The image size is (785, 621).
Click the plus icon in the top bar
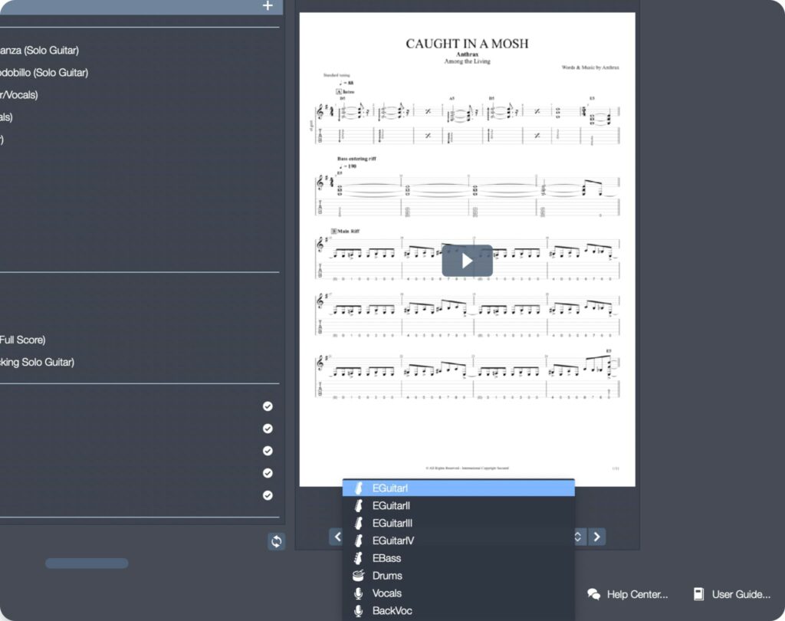[x=268, y=5]
